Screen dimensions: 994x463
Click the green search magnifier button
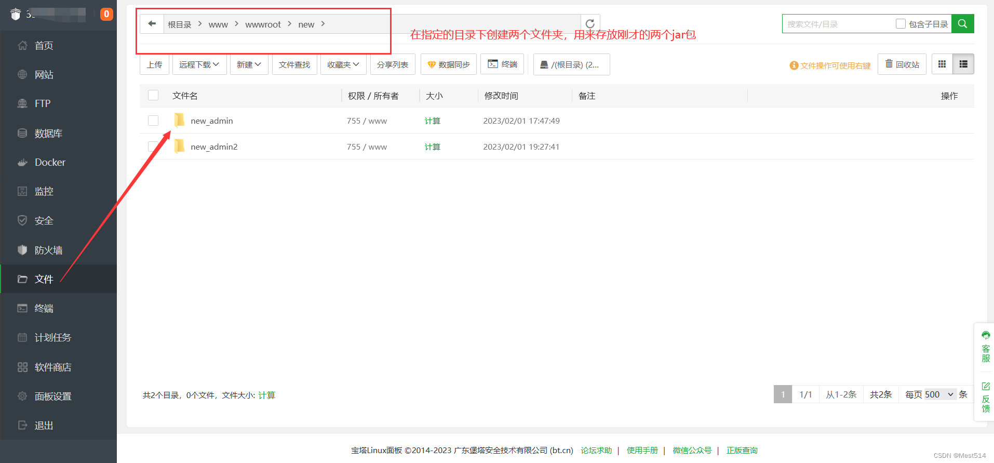click(962, 24)
